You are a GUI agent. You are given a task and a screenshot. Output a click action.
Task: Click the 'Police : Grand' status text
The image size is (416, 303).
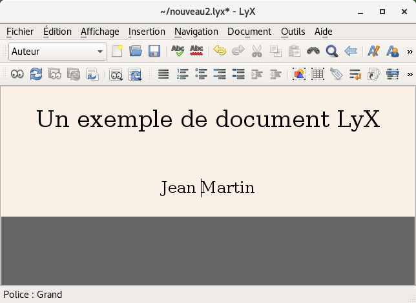click(x=33, y=295)
